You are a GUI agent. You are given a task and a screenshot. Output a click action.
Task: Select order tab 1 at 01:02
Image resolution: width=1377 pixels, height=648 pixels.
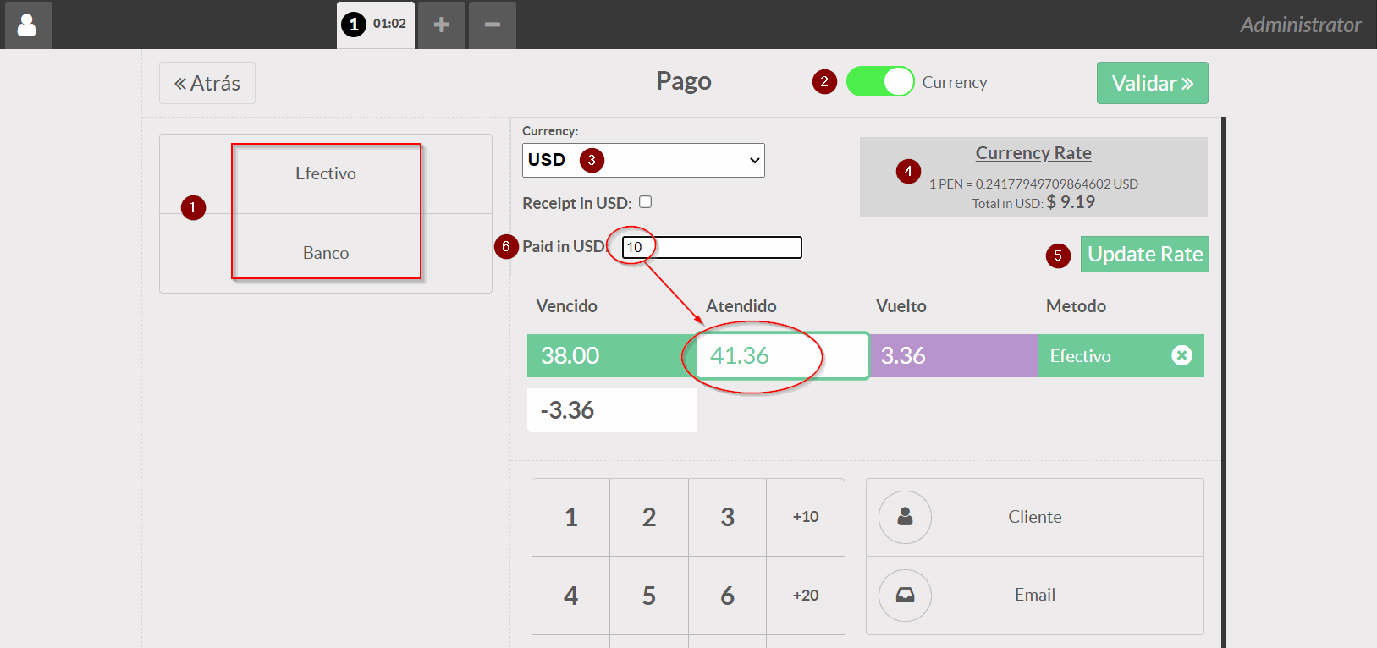[x=375, y=25]
